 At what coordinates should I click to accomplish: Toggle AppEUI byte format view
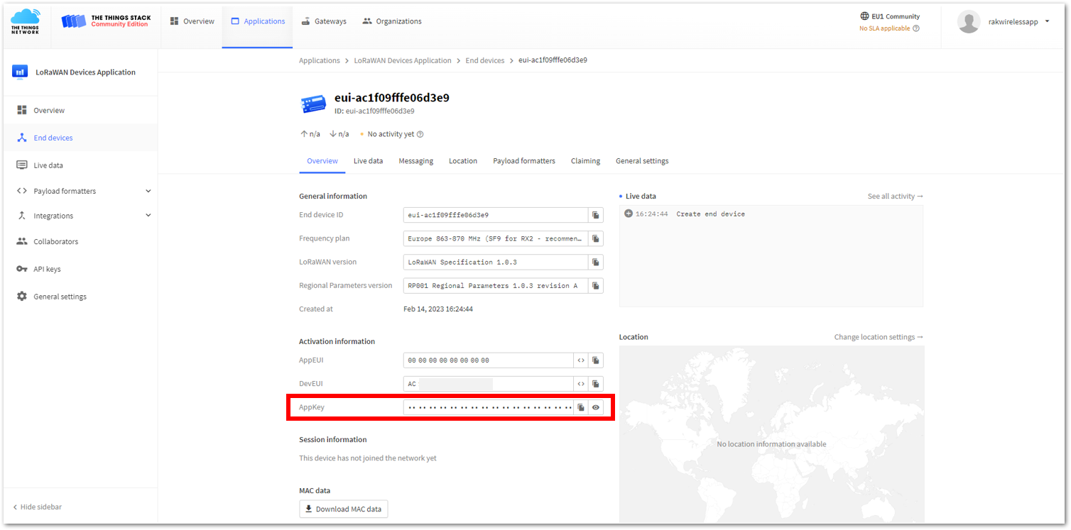tap(581, 360)
